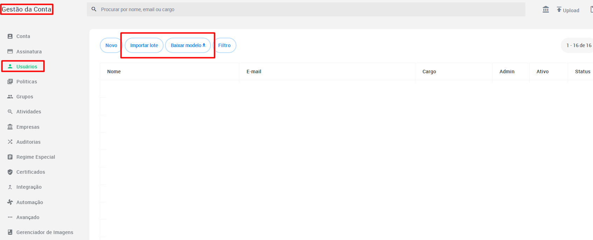The height and width of the screenshot is (240, 593).
Task: Click the Politicas document icon
Action: [10, 81]
